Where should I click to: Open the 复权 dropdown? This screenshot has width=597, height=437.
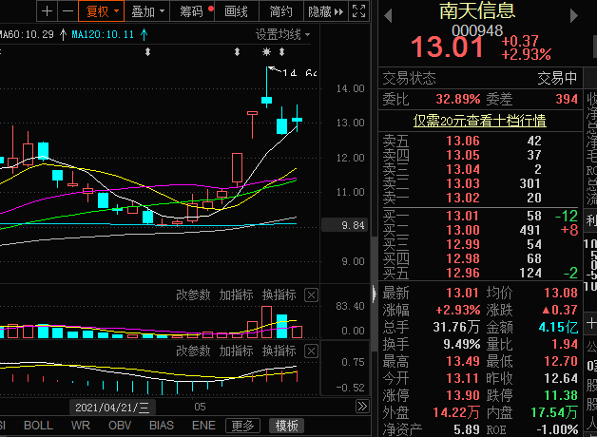[x=102, y=11]
